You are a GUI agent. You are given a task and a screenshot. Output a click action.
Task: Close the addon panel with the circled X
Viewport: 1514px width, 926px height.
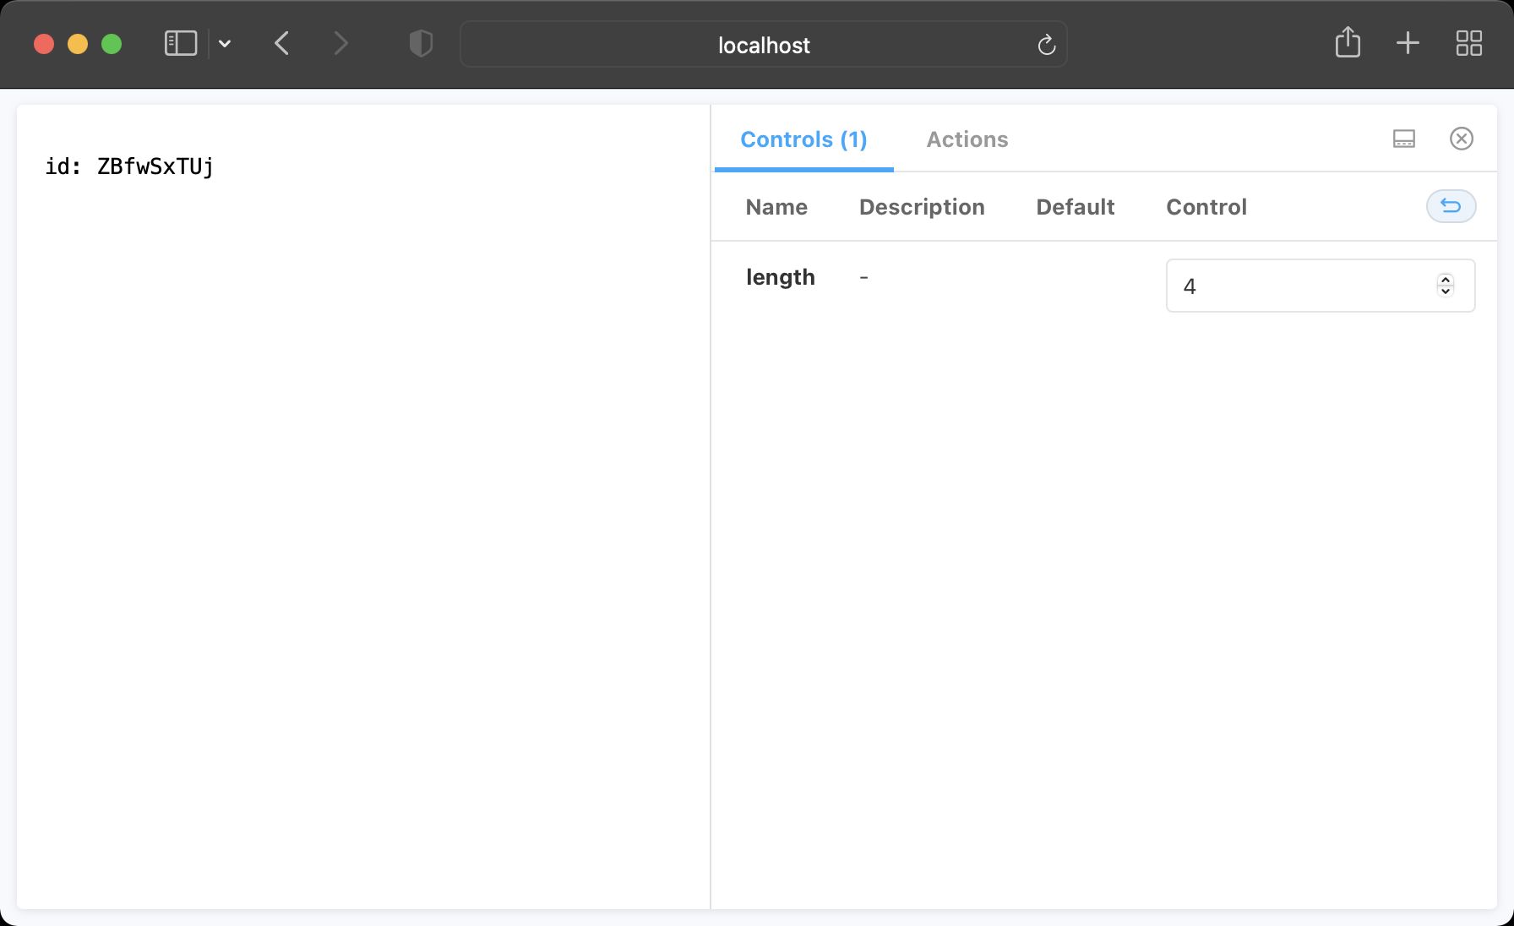[x=1462, y=139]
